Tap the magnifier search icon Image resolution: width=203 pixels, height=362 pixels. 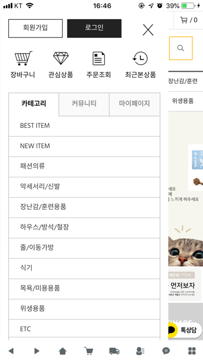pyautogui.click(x=181, y=48)
